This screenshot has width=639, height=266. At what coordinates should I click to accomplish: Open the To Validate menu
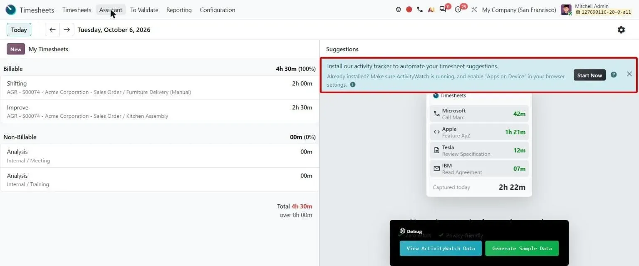(144, 10)
